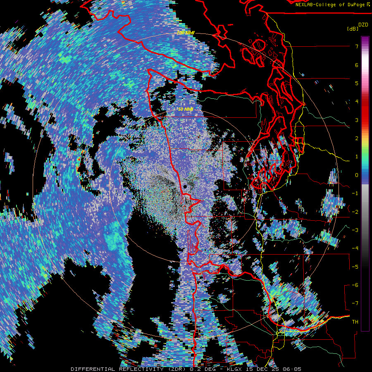Select the 2 dB tick label
372x372 pixels.
click(x=357, y=138)
